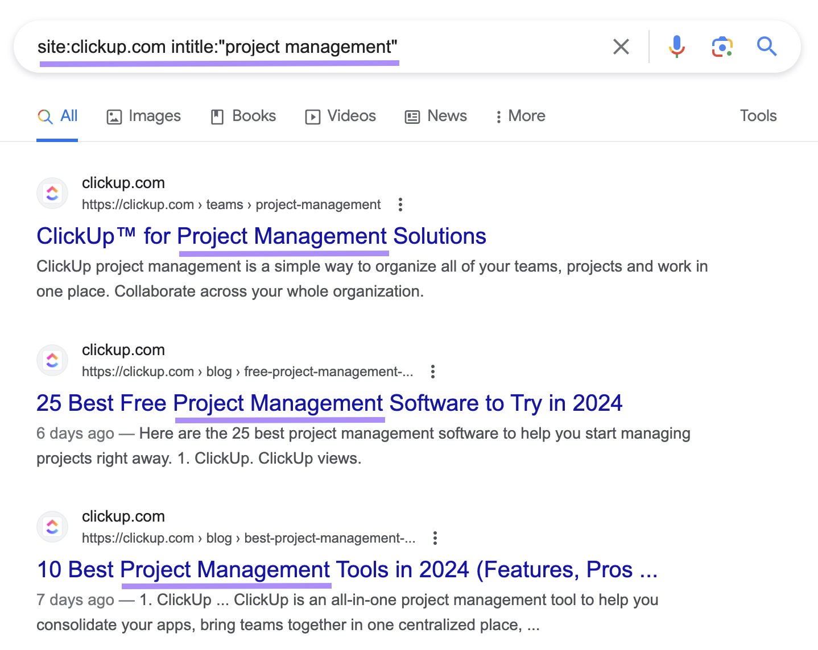Click the ClickUp favicon on the second result

(52, 360)
